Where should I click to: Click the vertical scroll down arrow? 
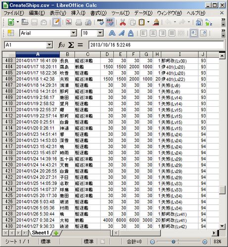[222, 226]
